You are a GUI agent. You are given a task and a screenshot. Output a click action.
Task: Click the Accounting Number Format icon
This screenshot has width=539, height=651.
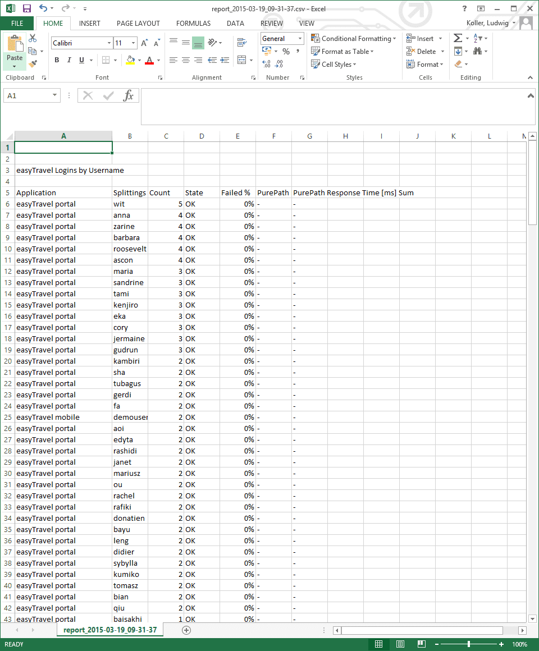[x=267, y=51]
